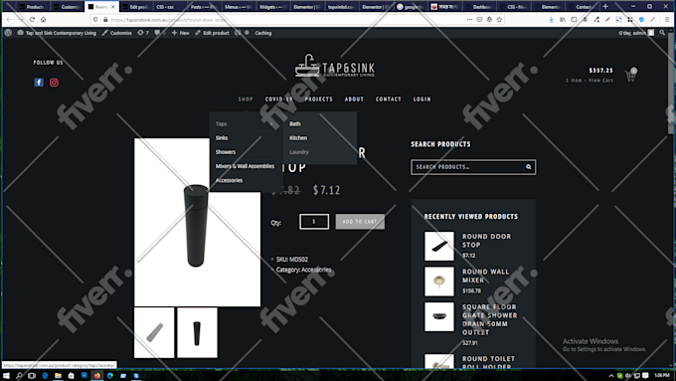Open Task View on the taskbar

click(x=32, y=375)
